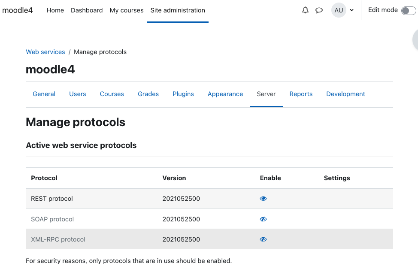Select the Grades tab
Image resolution: width=418 pixels, height=266 pixels.
point(148,94)
